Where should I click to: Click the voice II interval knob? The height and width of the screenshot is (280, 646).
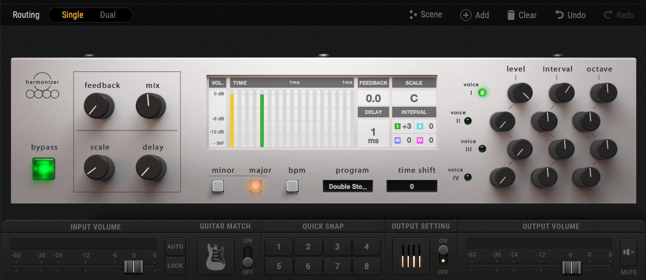[544, 122]
